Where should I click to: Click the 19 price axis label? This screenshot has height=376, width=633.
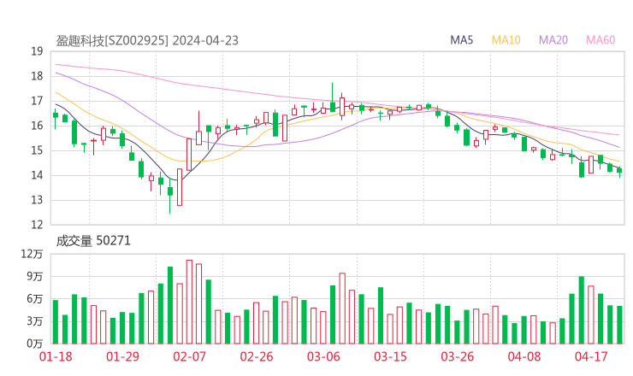(x=37, y=51)
